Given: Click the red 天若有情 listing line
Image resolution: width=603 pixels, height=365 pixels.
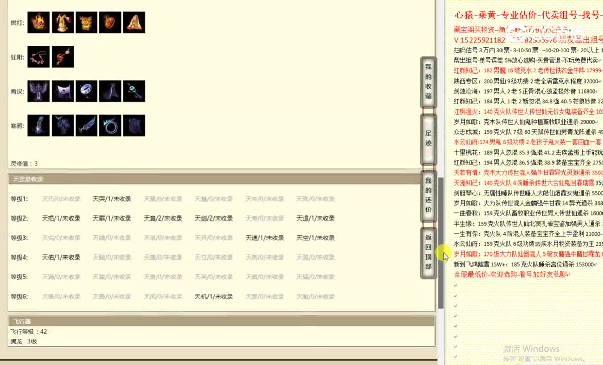Looking at the screenshot, I should click(x=528, y=172).
